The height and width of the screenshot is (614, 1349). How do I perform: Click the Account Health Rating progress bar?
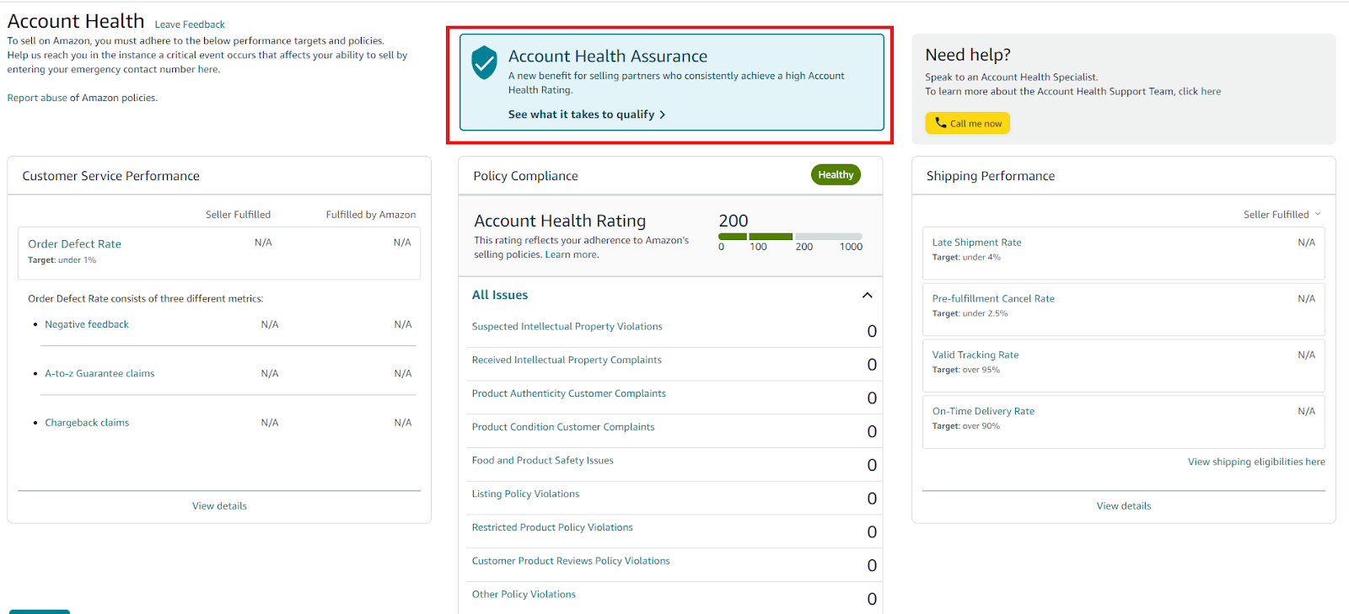tap(790, 237)
